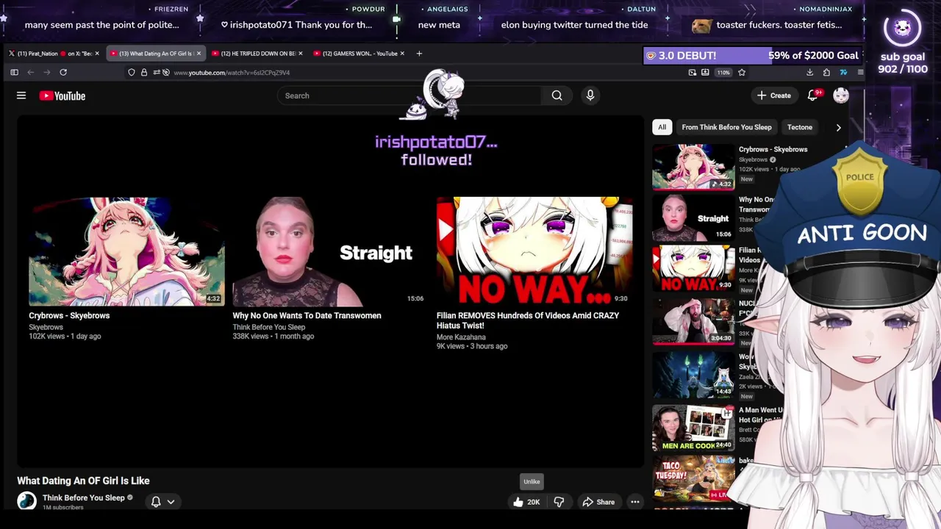Dislike the video with thumbs down
941x529 pixels.
click(x=559, y=502)
